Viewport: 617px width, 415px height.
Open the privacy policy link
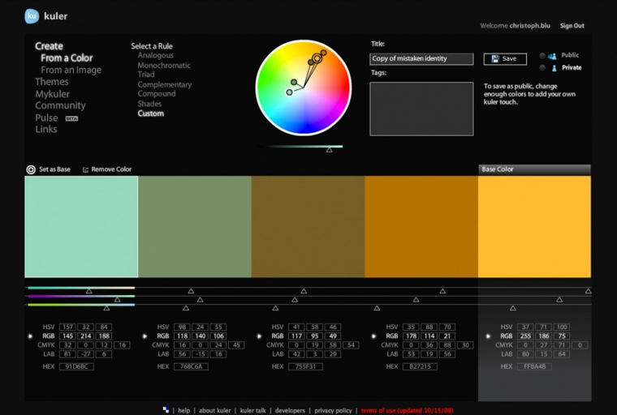tap(334, 410)
